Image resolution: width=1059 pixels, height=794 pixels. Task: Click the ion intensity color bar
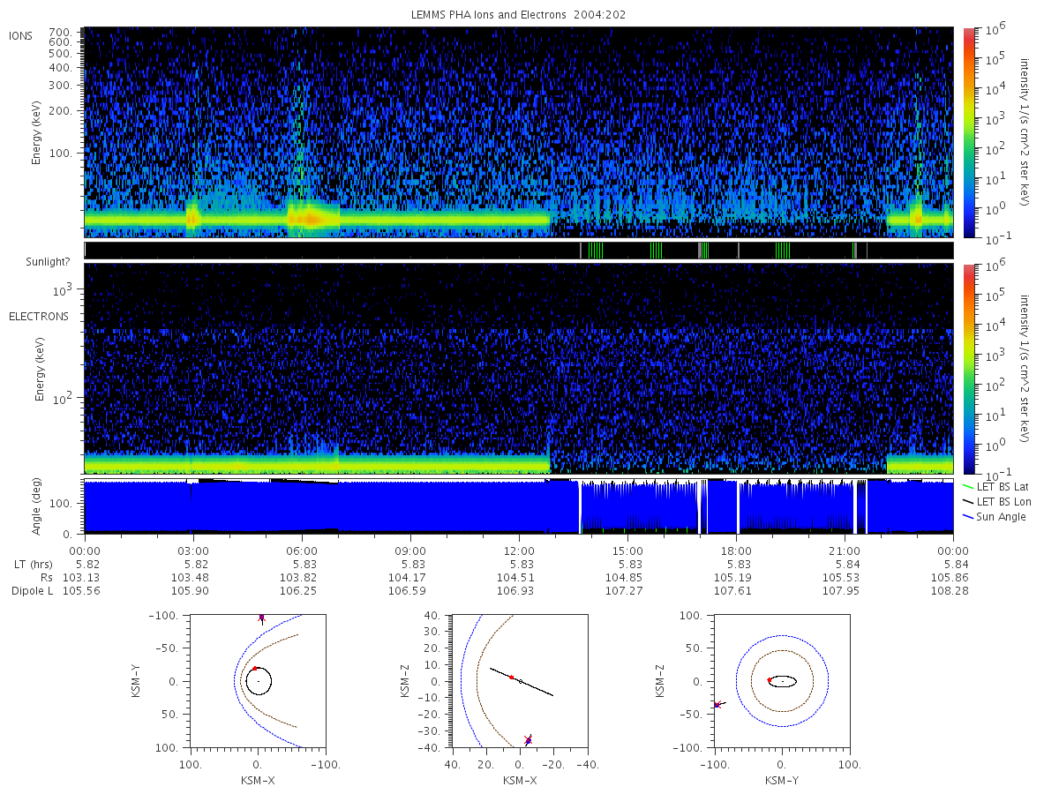968,132
